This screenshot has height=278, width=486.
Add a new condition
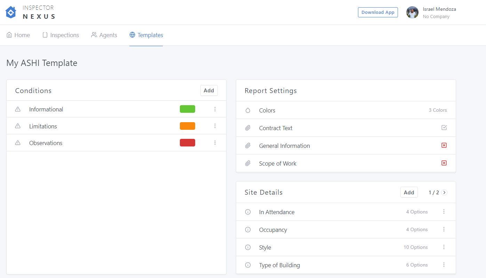click(x=209, y=91)
